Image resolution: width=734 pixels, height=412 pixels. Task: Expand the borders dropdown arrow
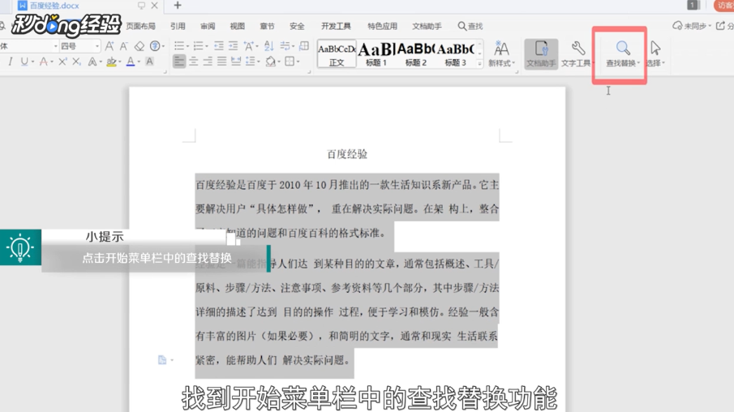[298, 62]
